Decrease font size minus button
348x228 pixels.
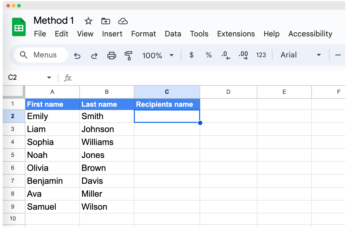[338, 55]
